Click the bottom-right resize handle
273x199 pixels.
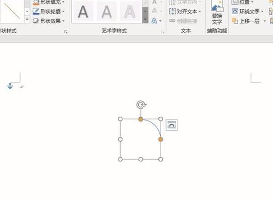[161, 159]
